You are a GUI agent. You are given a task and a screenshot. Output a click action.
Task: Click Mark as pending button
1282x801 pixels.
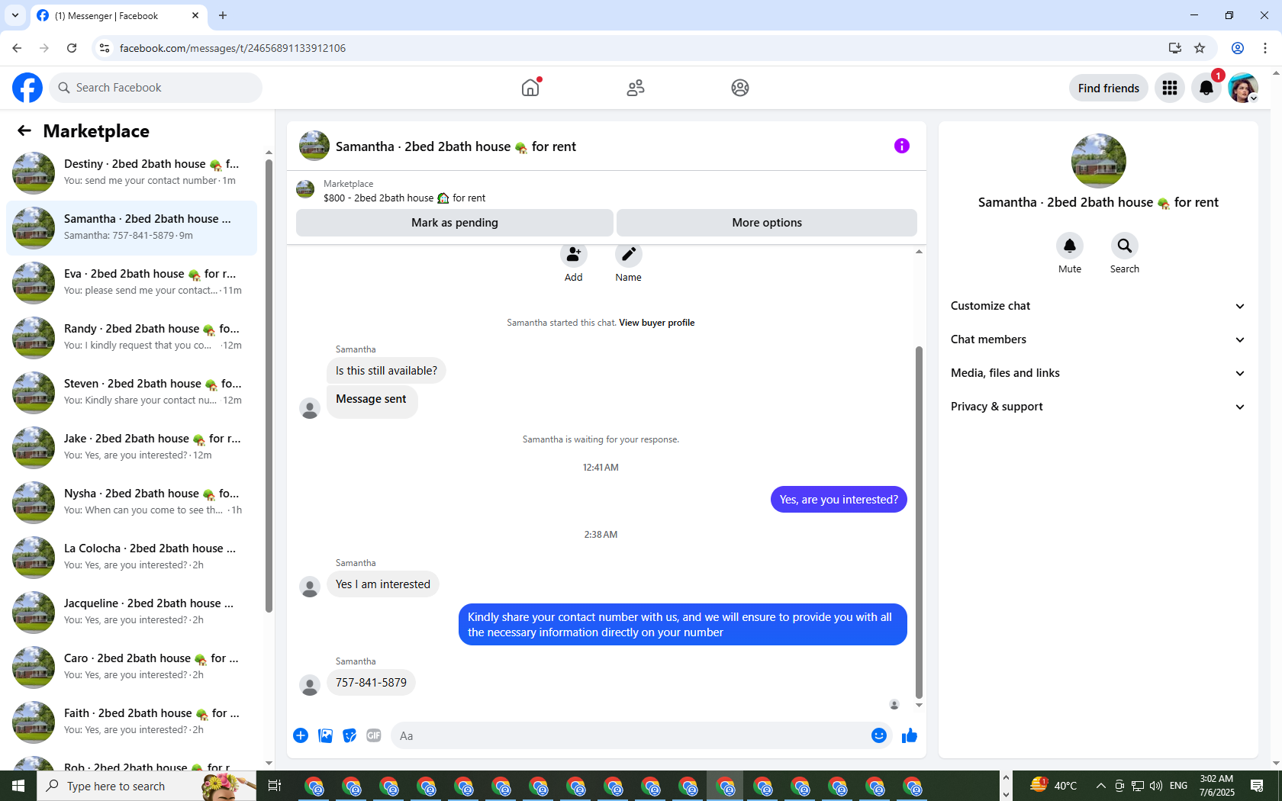(455, 223)
